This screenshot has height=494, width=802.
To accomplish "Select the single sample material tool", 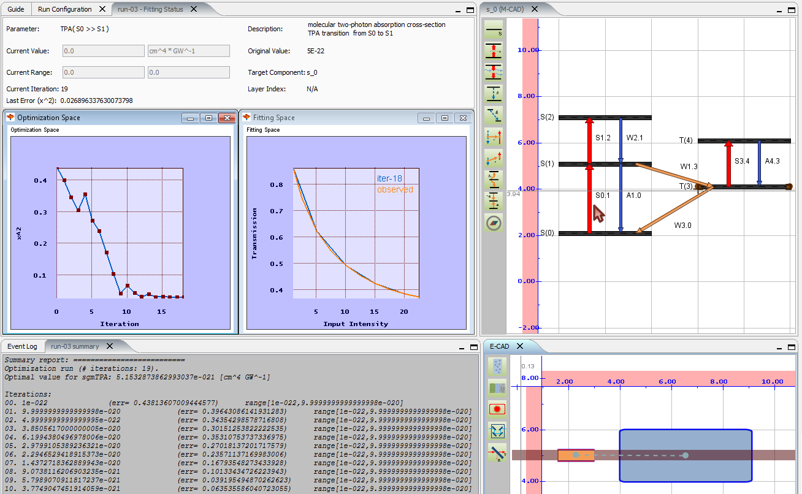I will [497, 367].
